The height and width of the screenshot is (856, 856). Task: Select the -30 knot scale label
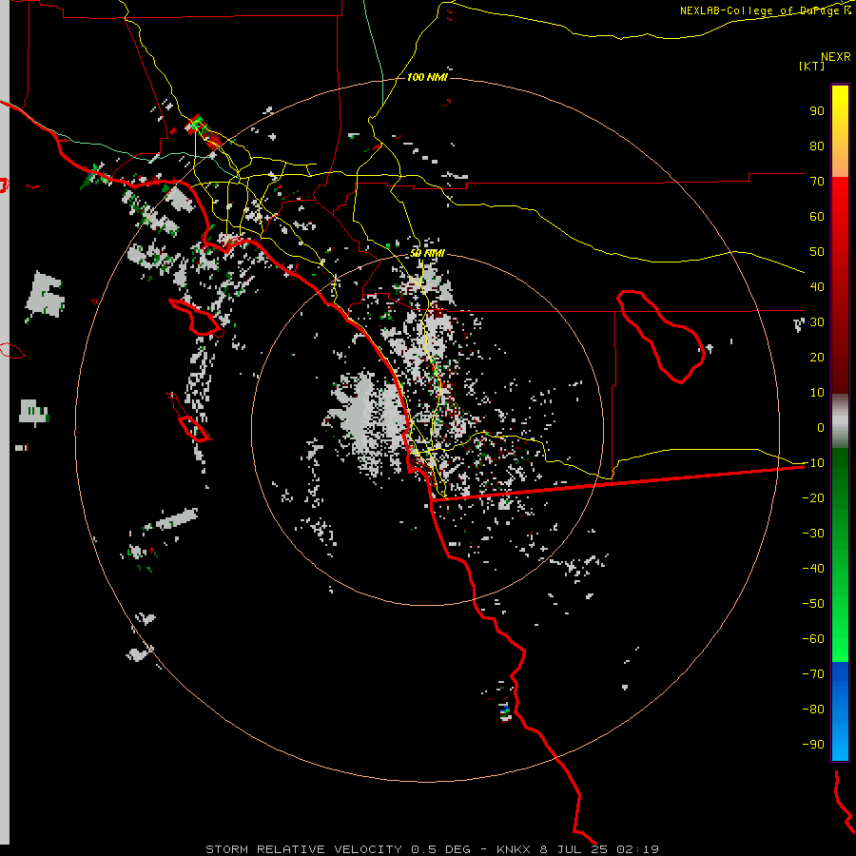pos(813,534)
